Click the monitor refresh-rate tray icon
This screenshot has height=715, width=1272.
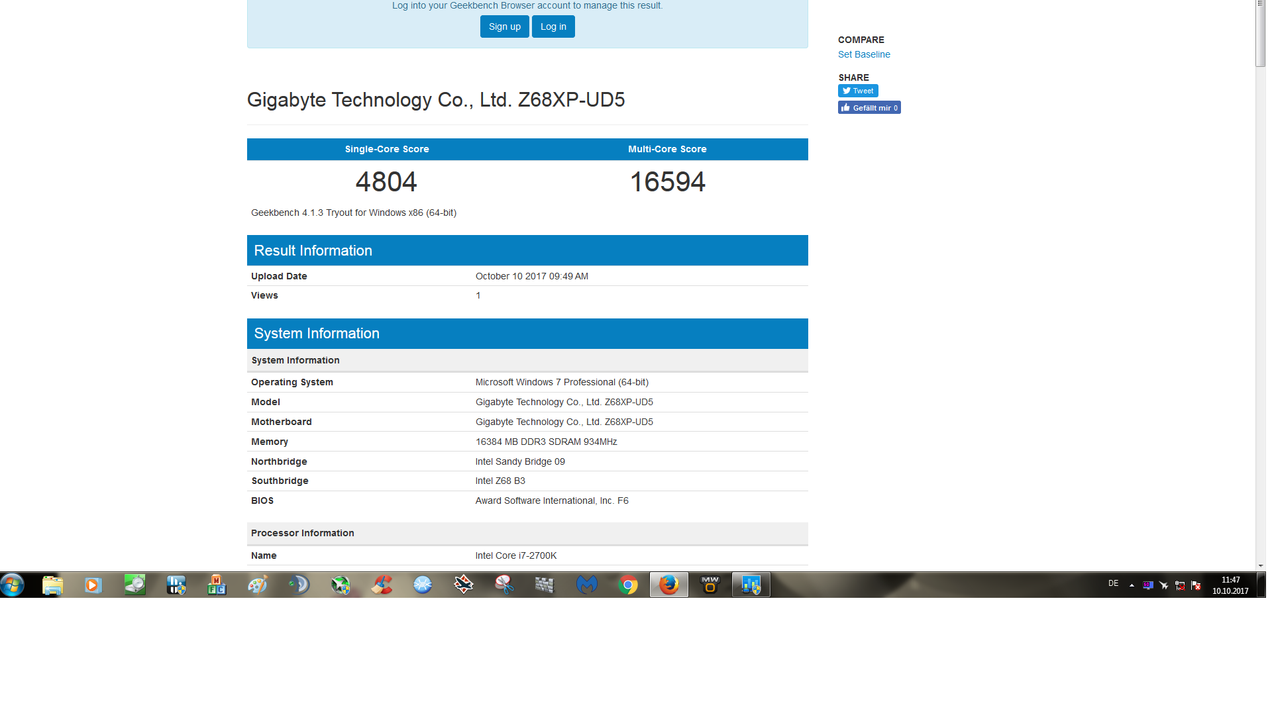(x=1148, y=585)
